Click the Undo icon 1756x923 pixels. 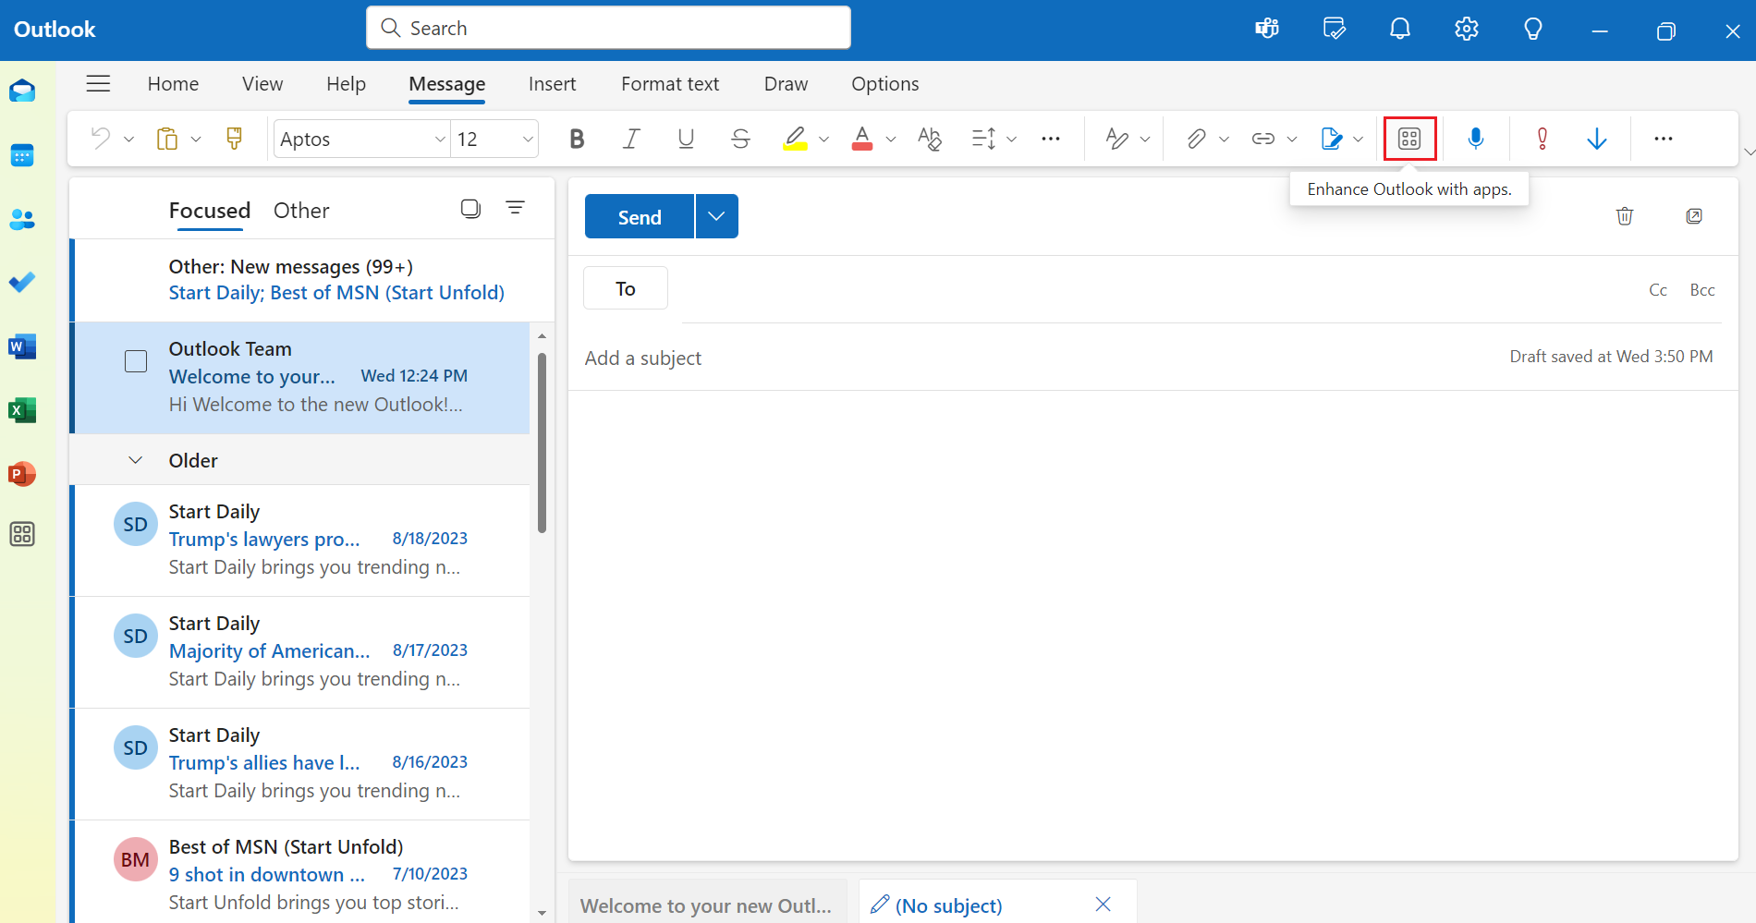100,139
